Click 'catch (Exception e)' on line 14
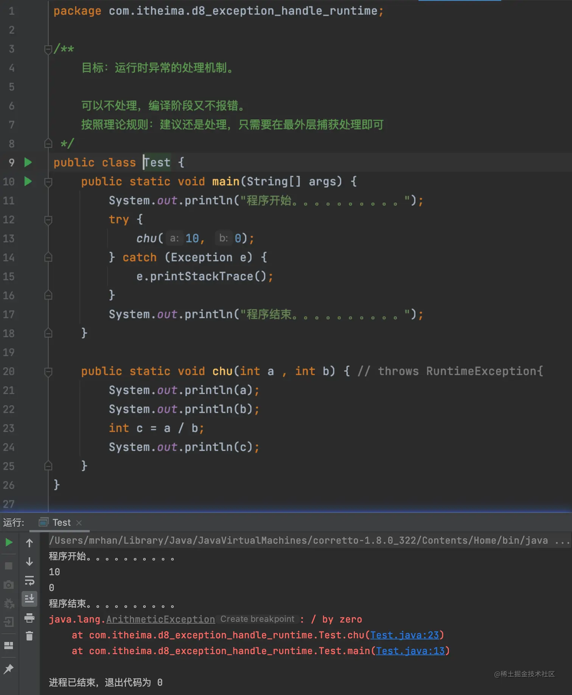This screenshot has width=572, height=695. point(187,258)
